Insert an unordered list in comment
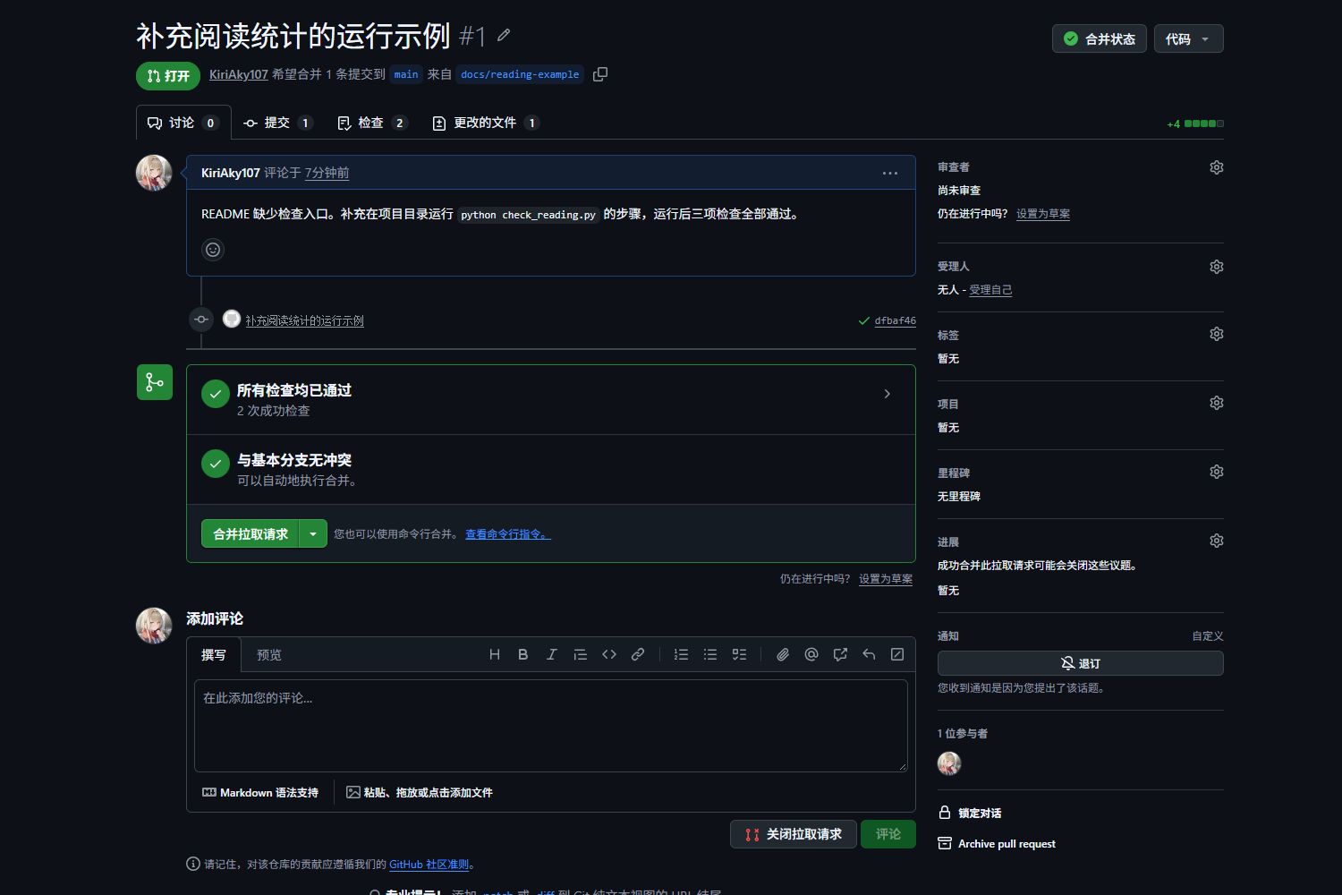 tap(710, 654)
